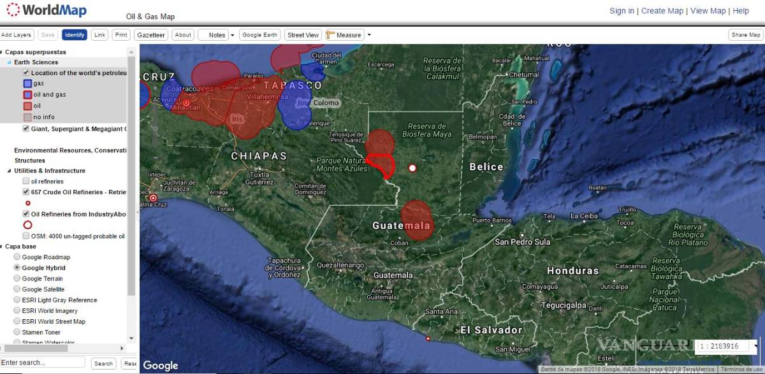Activate the Identify tool
This screenshot has width=765, height=374.
pyautogui.click(x=75, y=34)
